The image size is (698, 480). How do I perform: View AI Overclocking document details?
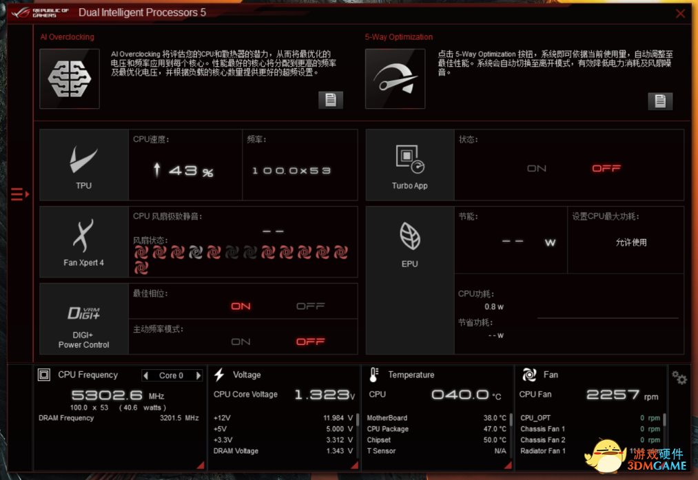coord(330,100)
